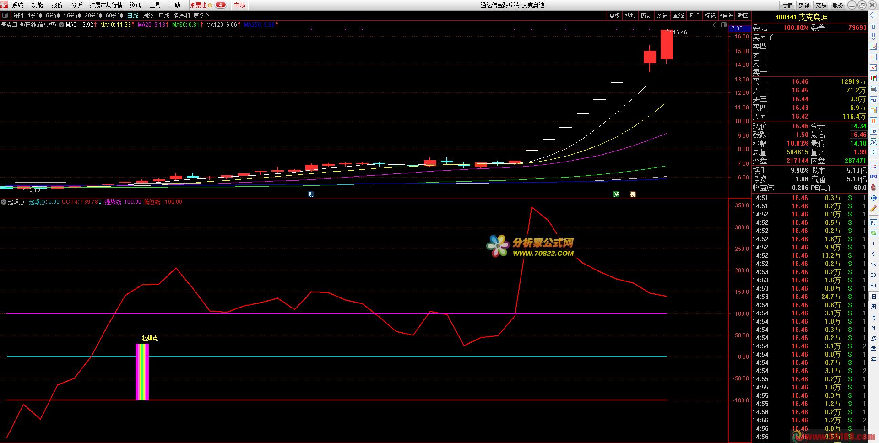Click the up arrow icon in right sidebar
879x443 pixels.
point(873,25)
